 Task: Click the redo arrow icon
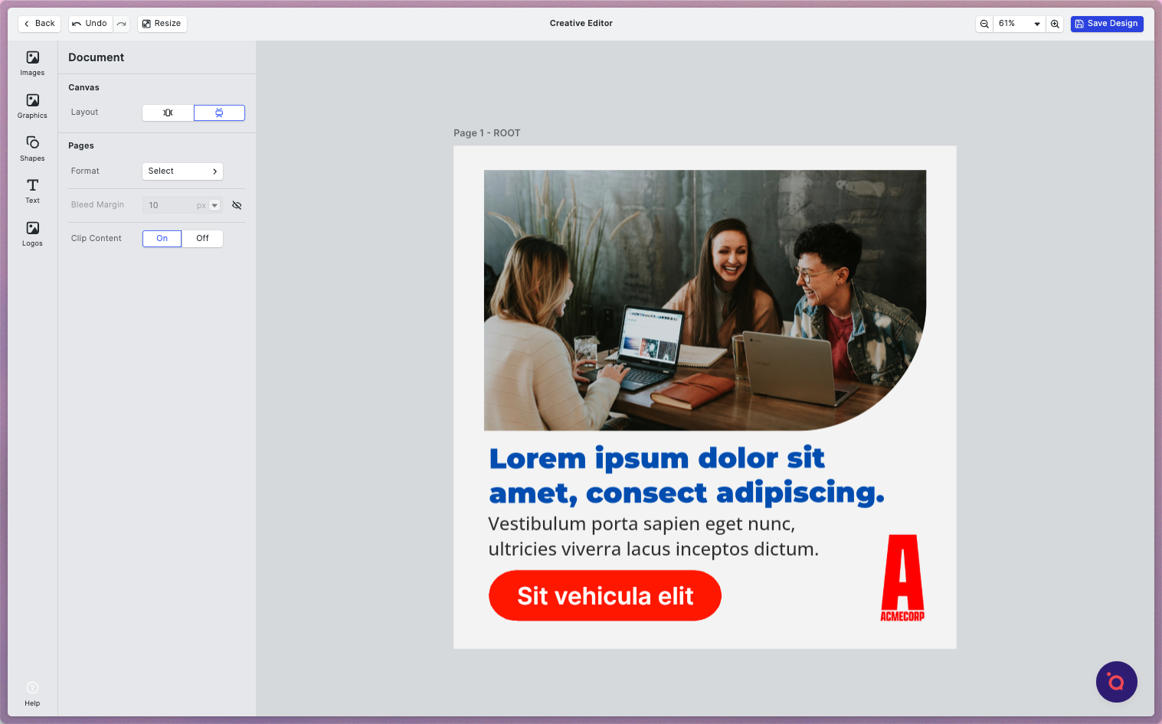pos(122,24)
